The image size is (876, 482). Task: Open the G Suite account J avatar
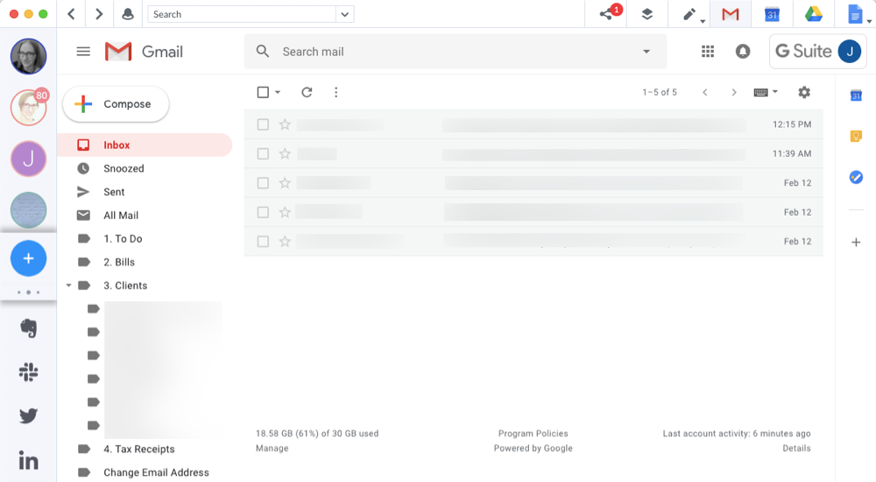coord(850,52)
